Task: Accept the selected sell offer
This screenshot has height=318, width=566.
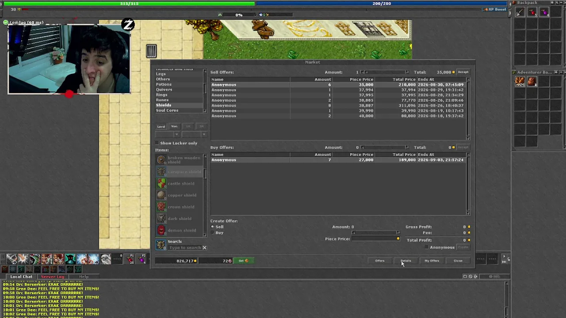Action: click(463, 72)
